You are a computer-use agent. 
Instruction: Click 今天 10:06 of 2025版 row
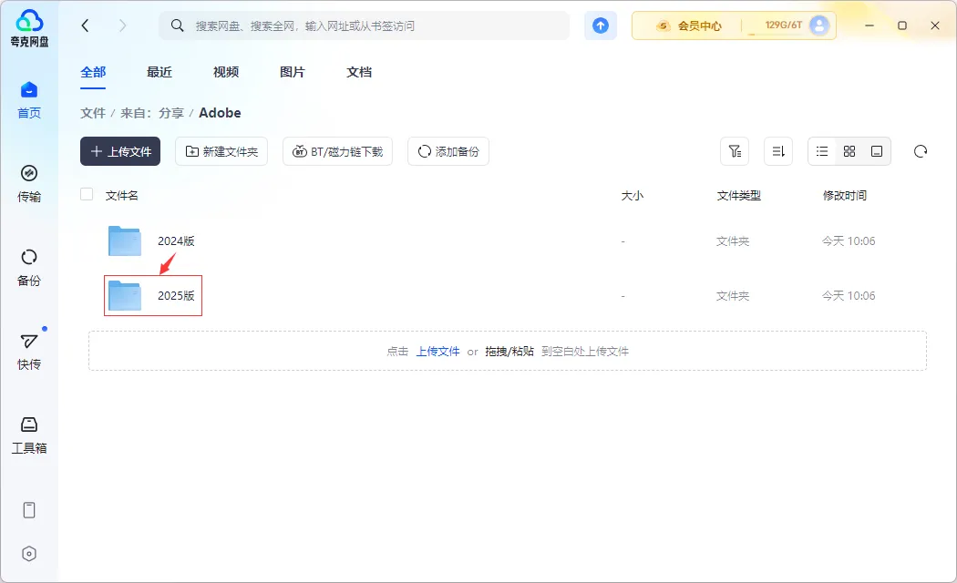click(849, 296)
